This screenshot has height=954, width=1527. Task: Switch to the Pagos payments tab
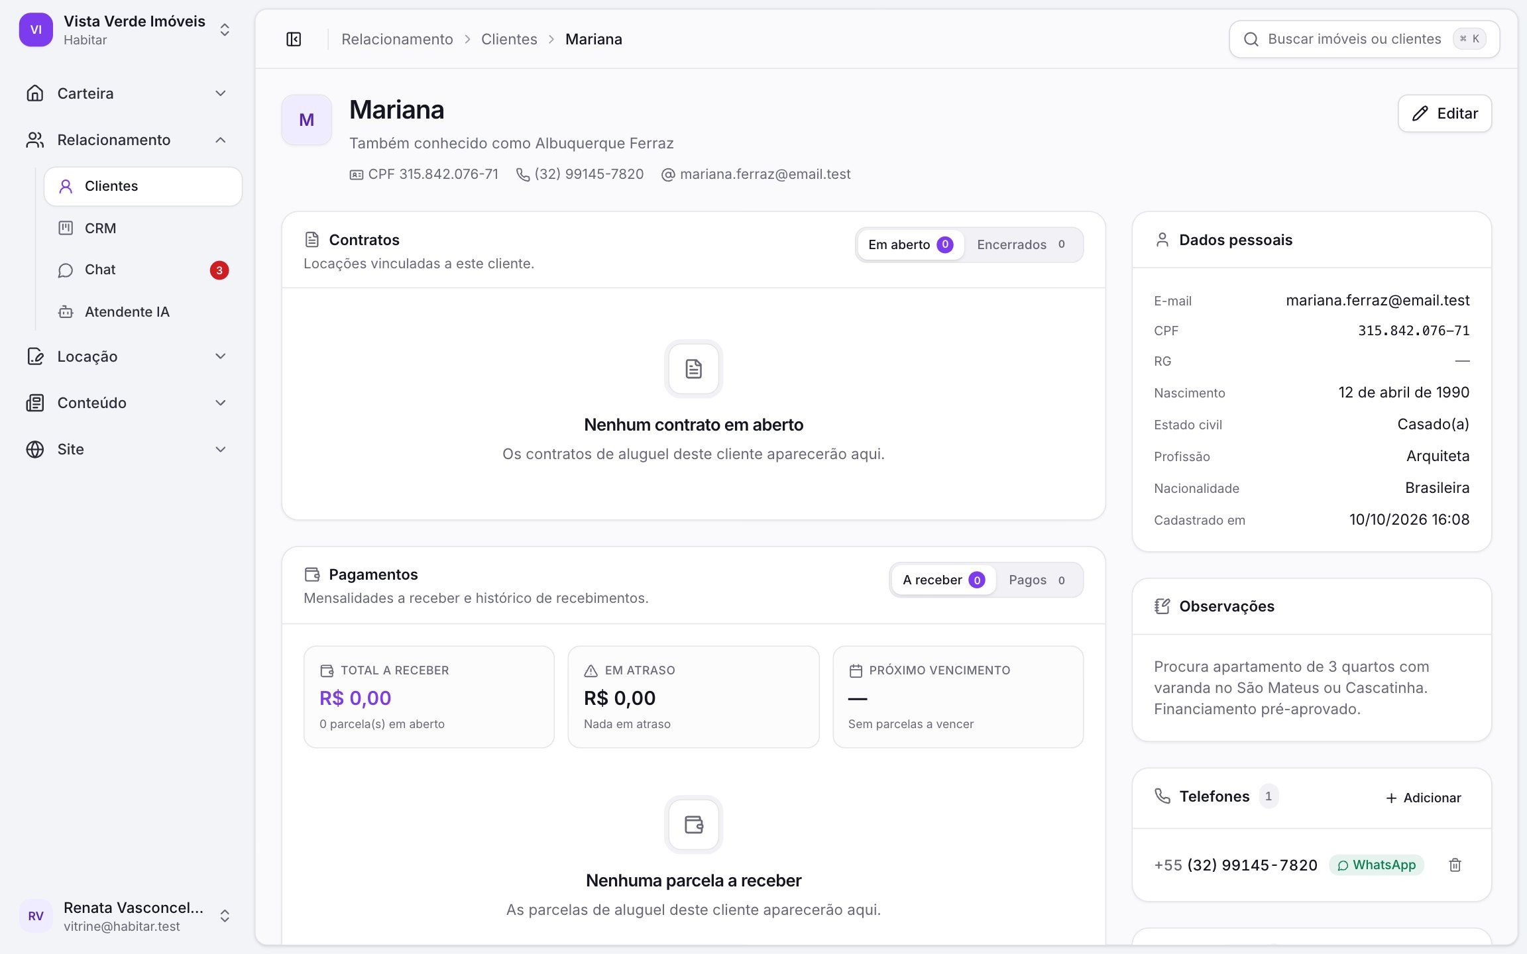tap(1037, 580)
